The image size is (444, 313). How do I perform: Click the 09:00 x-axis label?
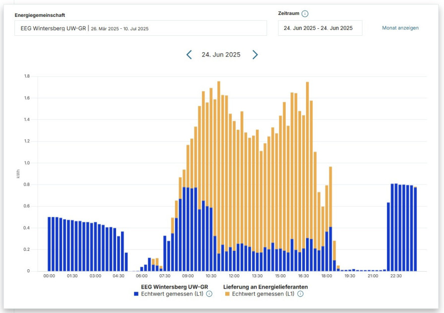point(188,276)
